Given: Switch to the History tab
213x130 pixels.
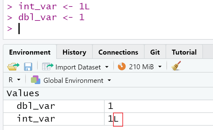Looking at the screenshot, I should (x=74, y=52).
